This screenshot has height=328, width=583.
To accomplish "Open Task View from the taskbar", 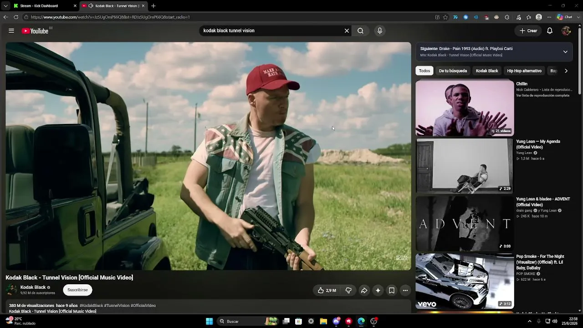I will (286, 321).
